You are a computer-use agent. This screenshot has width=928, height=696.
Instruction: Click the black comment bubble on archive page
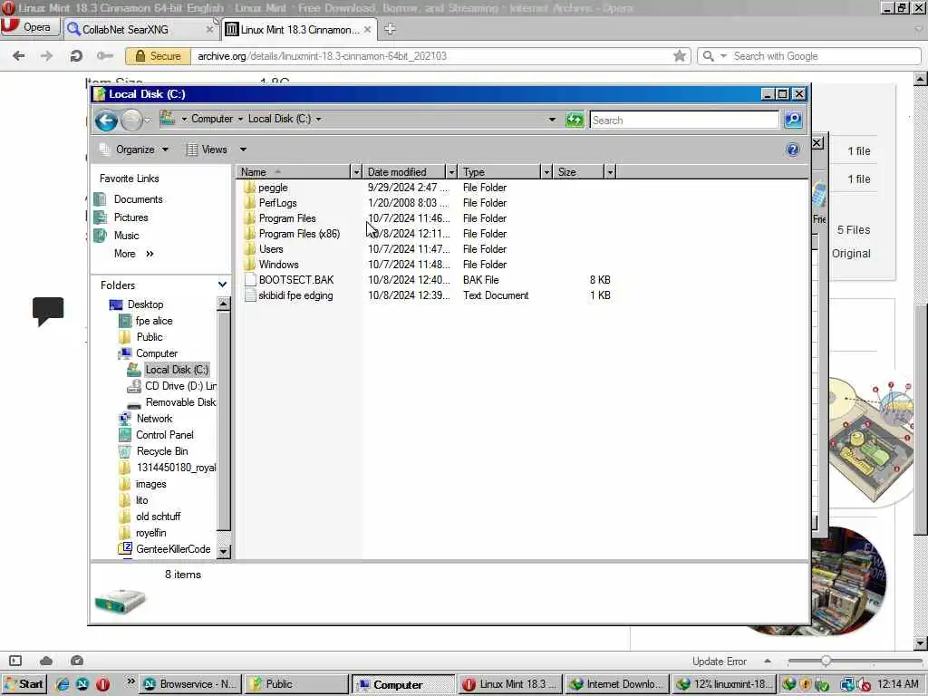pos(48,311)
